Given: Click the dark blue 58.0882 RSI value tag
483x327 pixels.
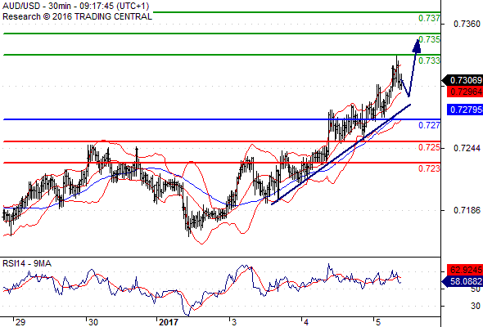Looking at the screenshot, I should coord(463,281).
